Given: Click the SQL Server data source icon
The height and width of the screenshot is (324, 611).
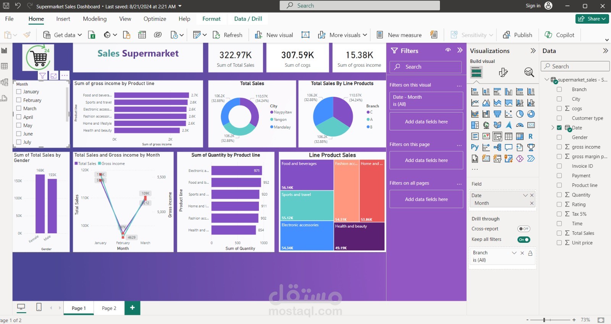Looking at the screenshot, I should tap(127, 35).
